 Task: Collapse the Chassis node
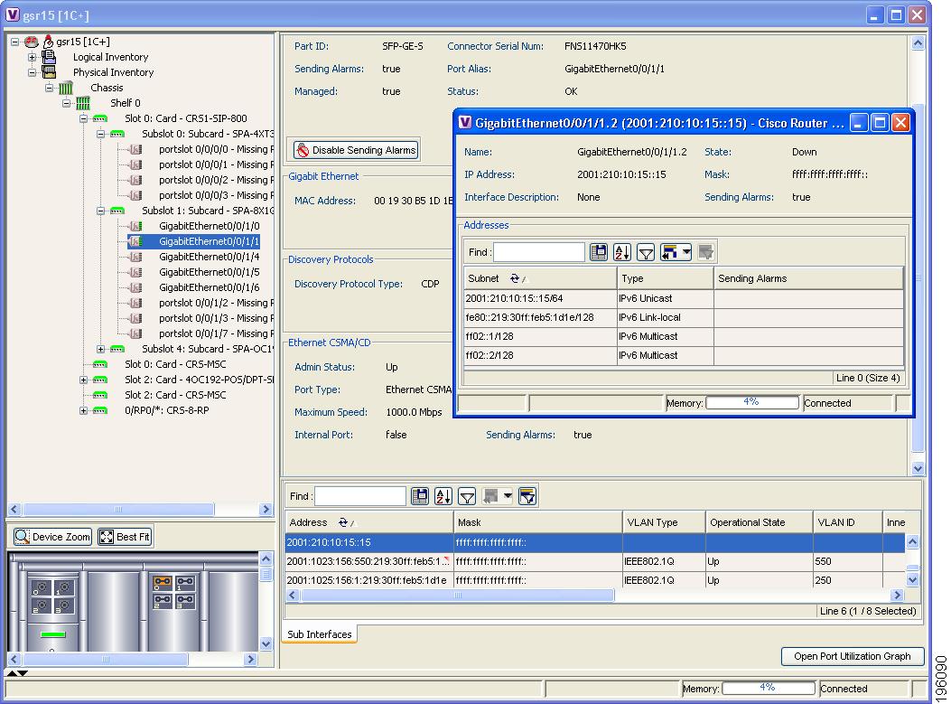pyautogui.click(x=49, y=88)
